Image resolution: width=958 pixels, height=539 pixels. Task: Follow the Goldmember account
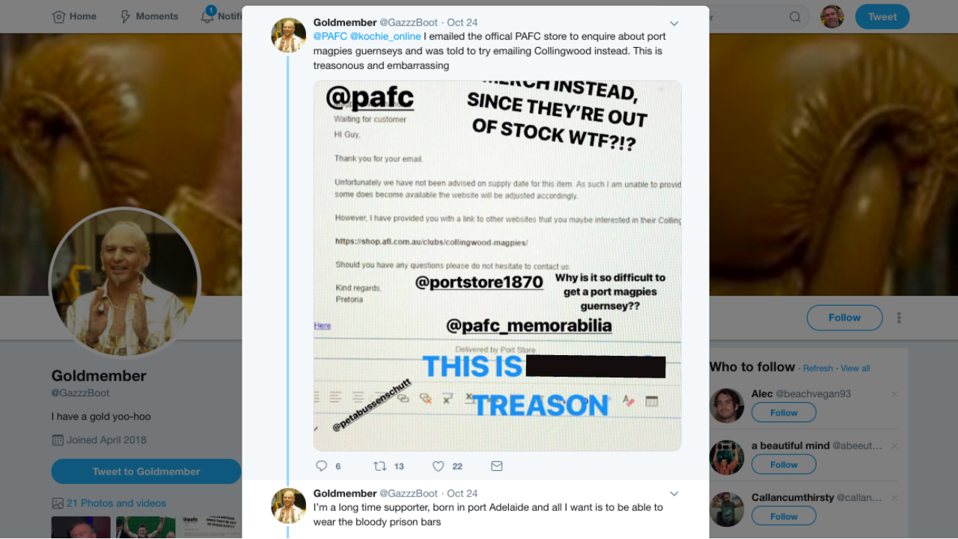pos(844,318)
